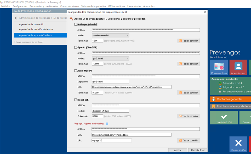Open the Correo electrónico menu
The height and width of the screenshot is (154, 251).
pyautogui.click(x=70, y=6)
